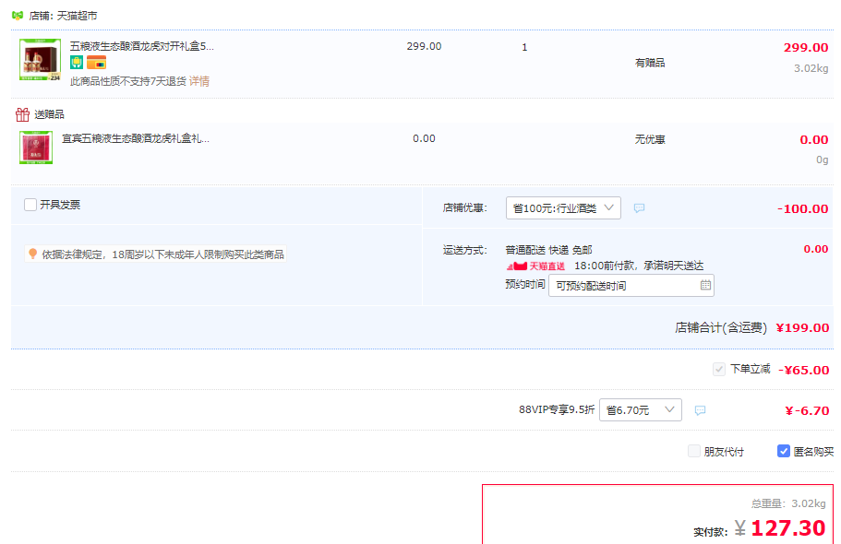
Task: Open the 店铺优惠 省100元 dropdown
Action: click(x=563, y=208)
